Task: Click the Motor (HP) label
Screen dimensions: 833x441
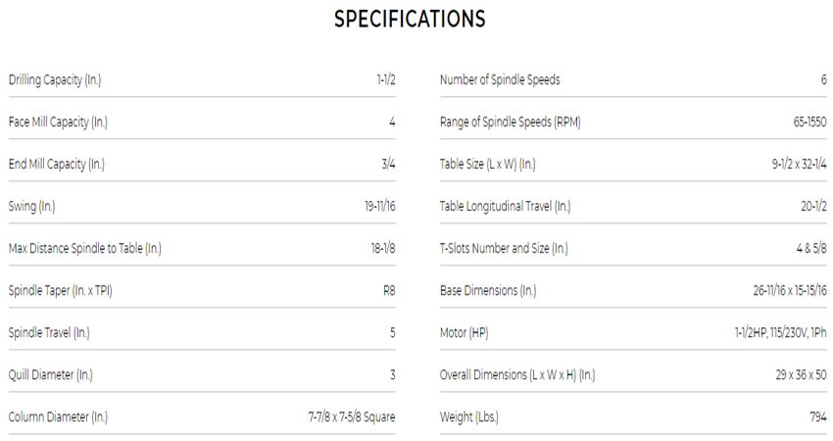Action: 464,333
